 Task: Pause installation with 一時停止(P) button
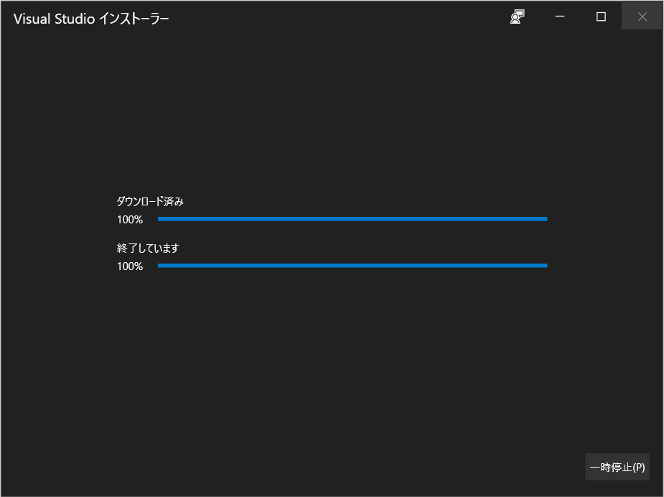[617, 467]
